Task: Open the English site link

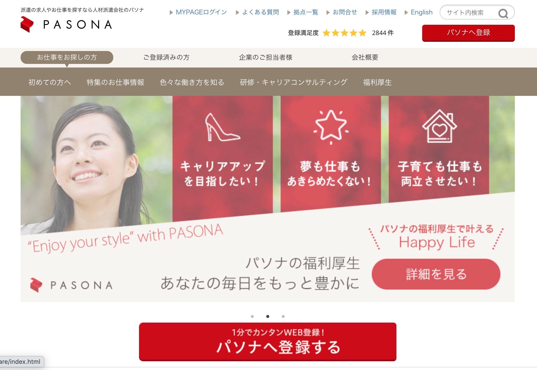Action: pos(421,12)
